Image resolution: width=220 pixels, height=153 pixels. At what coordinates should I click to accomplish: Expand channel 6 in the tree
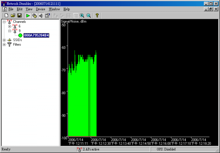[10, 26]
